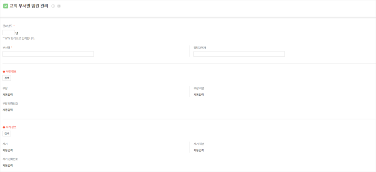
Task: Click the info icon beside the page title
Action: coord(53,6)
